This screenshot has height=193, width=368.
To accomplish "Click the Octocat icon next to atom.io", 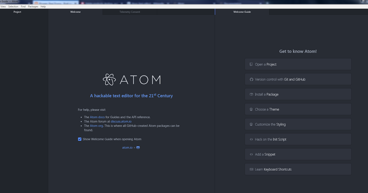I will click(x=138, y=147).
